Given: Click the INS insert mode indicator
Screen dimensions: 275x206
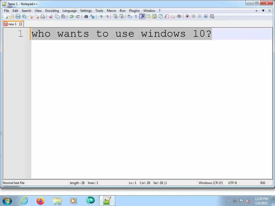Looking at the screenshot, I should click(263, 183).
